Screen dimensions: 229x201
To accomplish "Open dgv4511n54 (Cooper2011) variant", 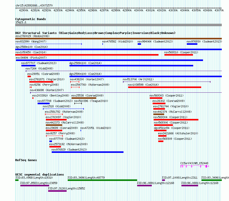I will click(x=172, y=128).
